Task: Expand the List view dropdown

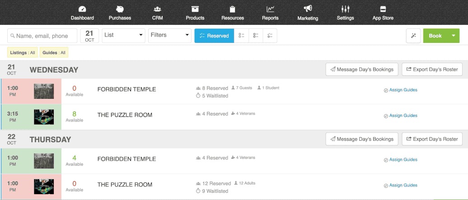Action: tap(124, 36)
